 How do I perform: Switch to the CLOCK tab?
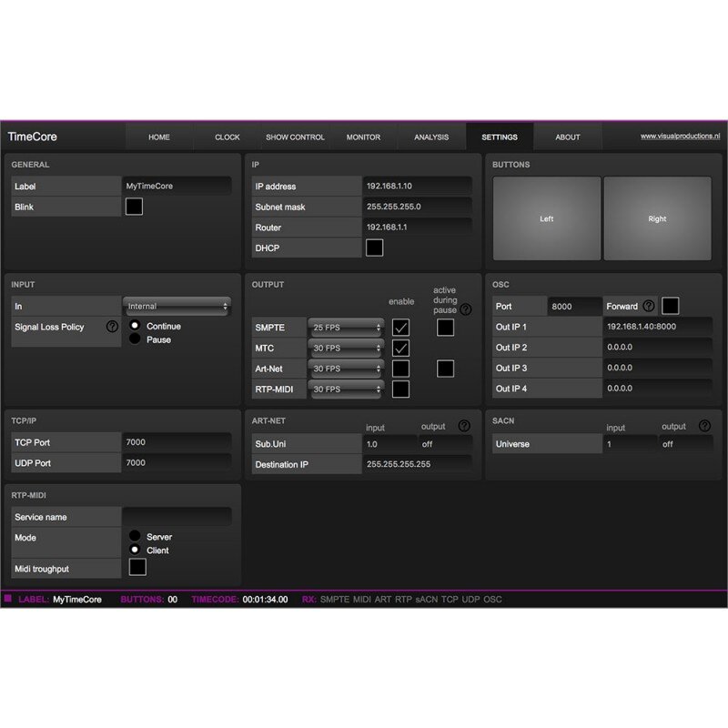point(227,137)
